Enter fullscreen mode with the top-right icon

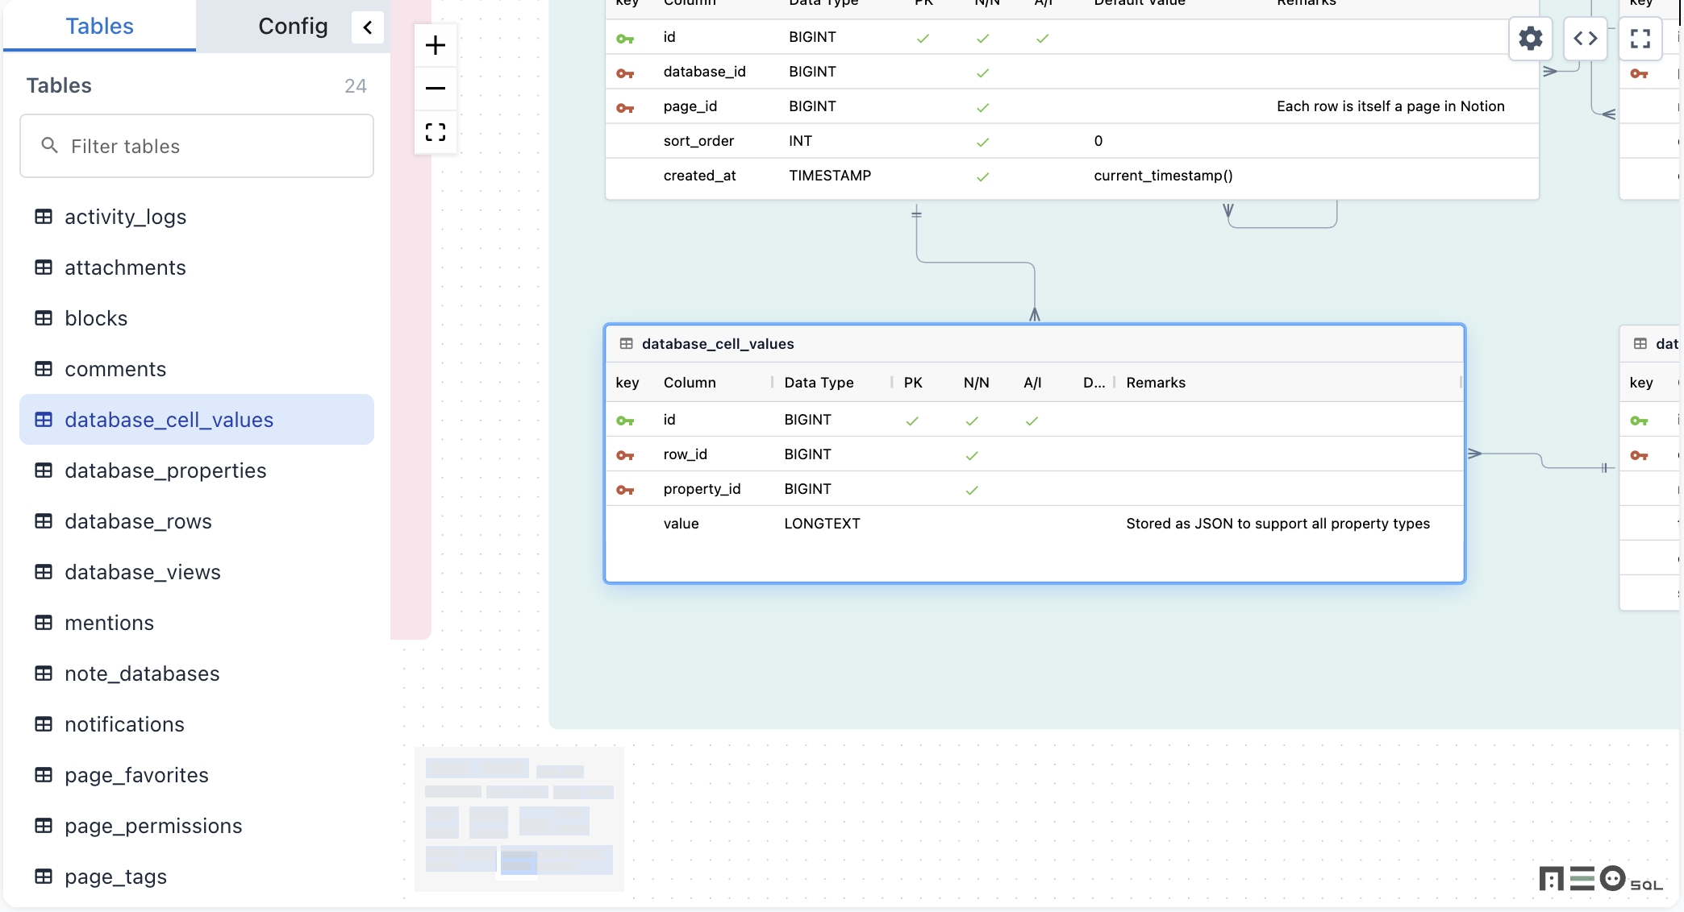(x=1640, y=38)
